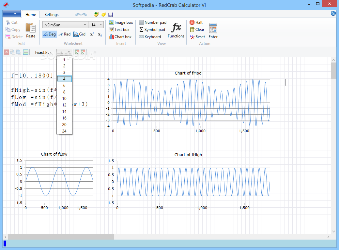
Task: Choose 16 in decimal places list
Action: point(64,118)
